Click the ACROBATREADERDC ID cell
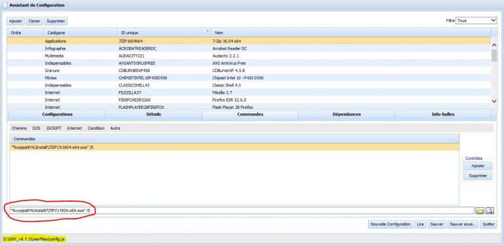Viewport: 504px width, 245px height. [x=137, y=48]
